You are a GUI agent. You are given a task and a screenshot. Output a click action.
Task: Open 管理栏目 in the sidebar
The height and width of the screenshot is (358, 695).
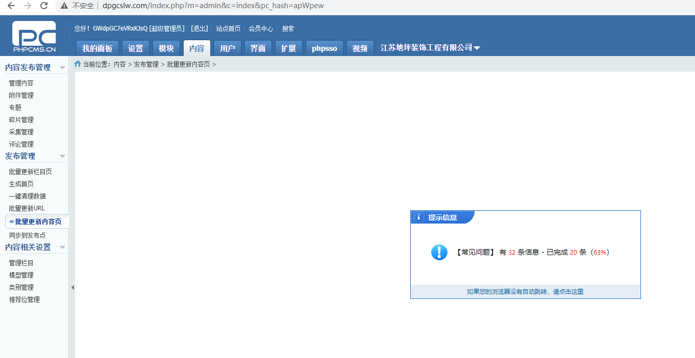[x=21, y=263]
